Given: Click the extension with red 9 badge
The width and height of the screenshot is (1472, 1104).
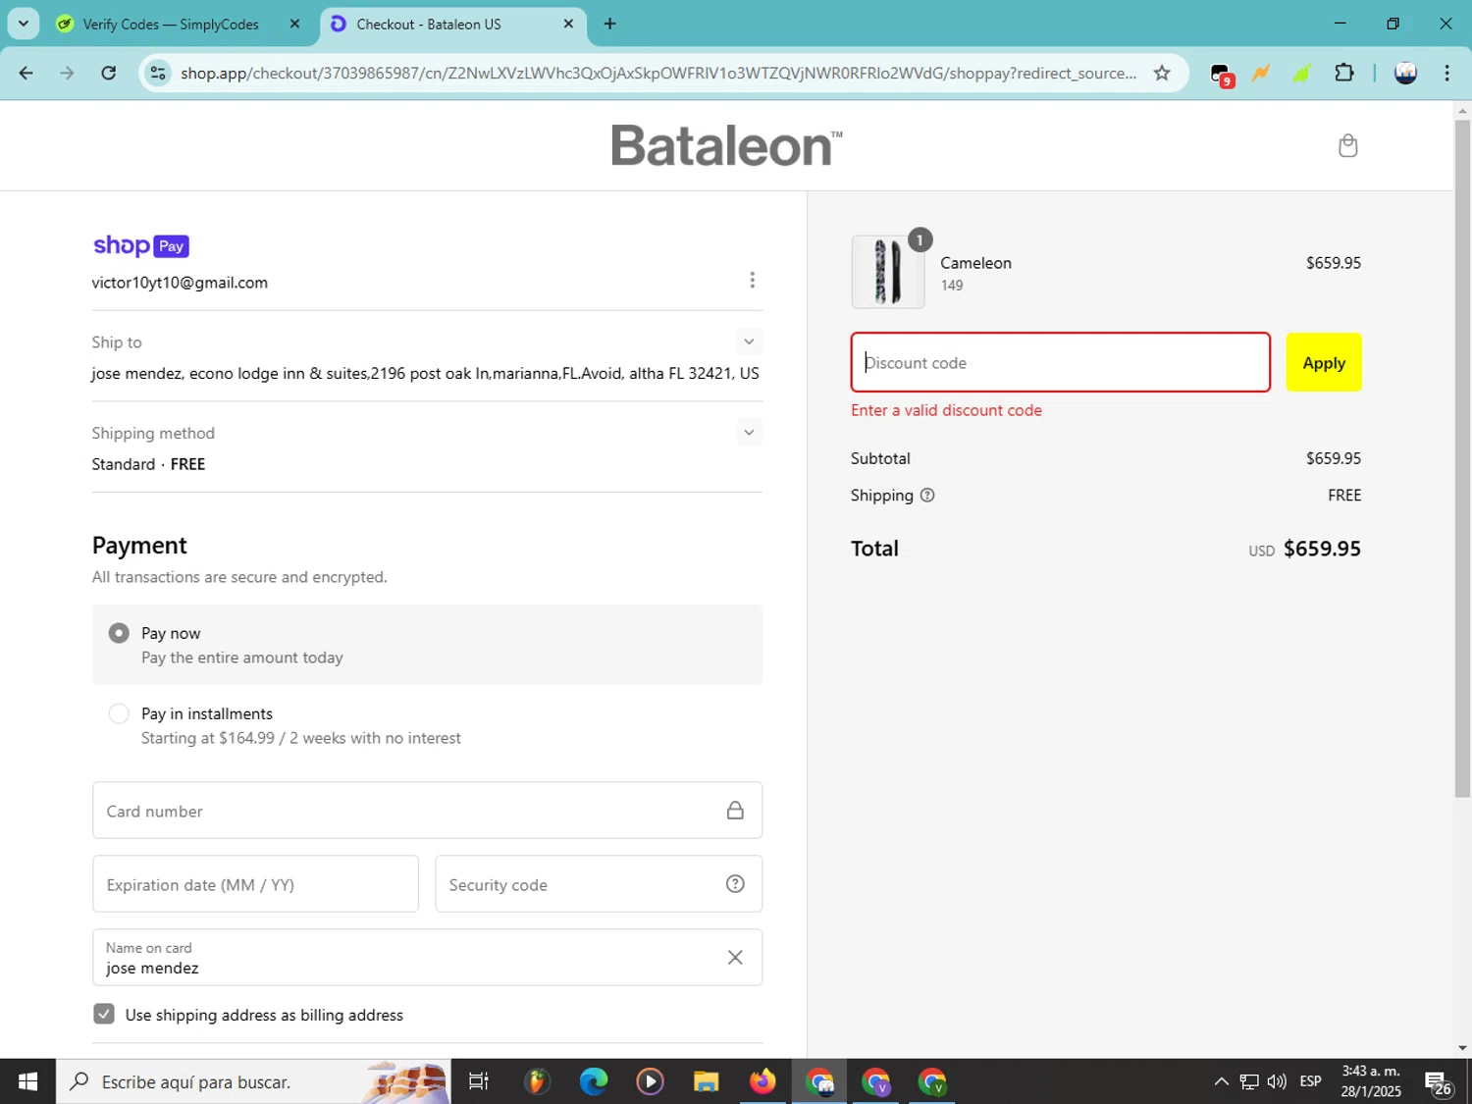Looking at the screenshot, I should (x=1221, y=75).
